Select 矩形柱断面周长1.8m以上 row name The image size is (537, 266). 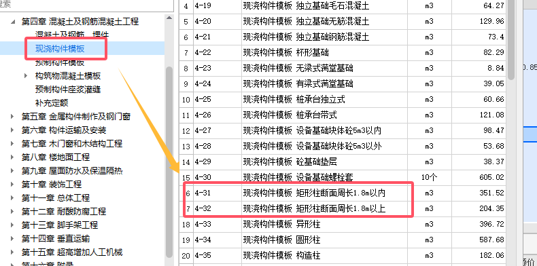point(324,208)
